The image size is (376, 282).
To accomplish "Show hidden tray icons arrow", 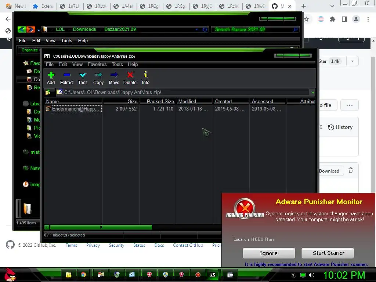I will point(293,275).
